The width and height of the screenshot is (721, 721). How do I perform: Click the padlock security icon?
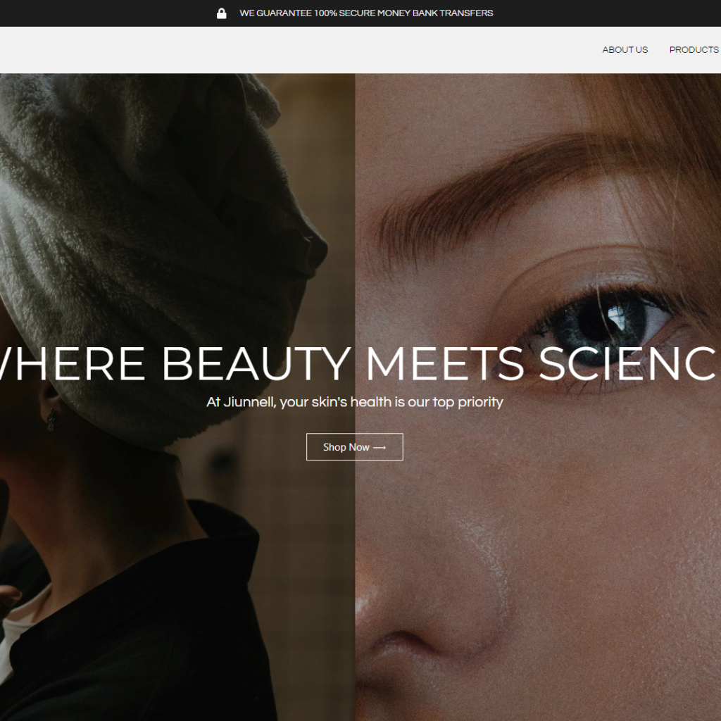click(222, 13)
